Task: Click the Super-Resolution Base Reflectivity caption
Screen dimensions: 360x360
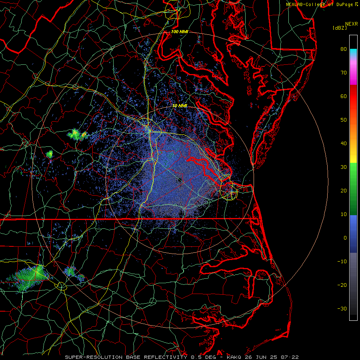Action: tap(182, 357)
